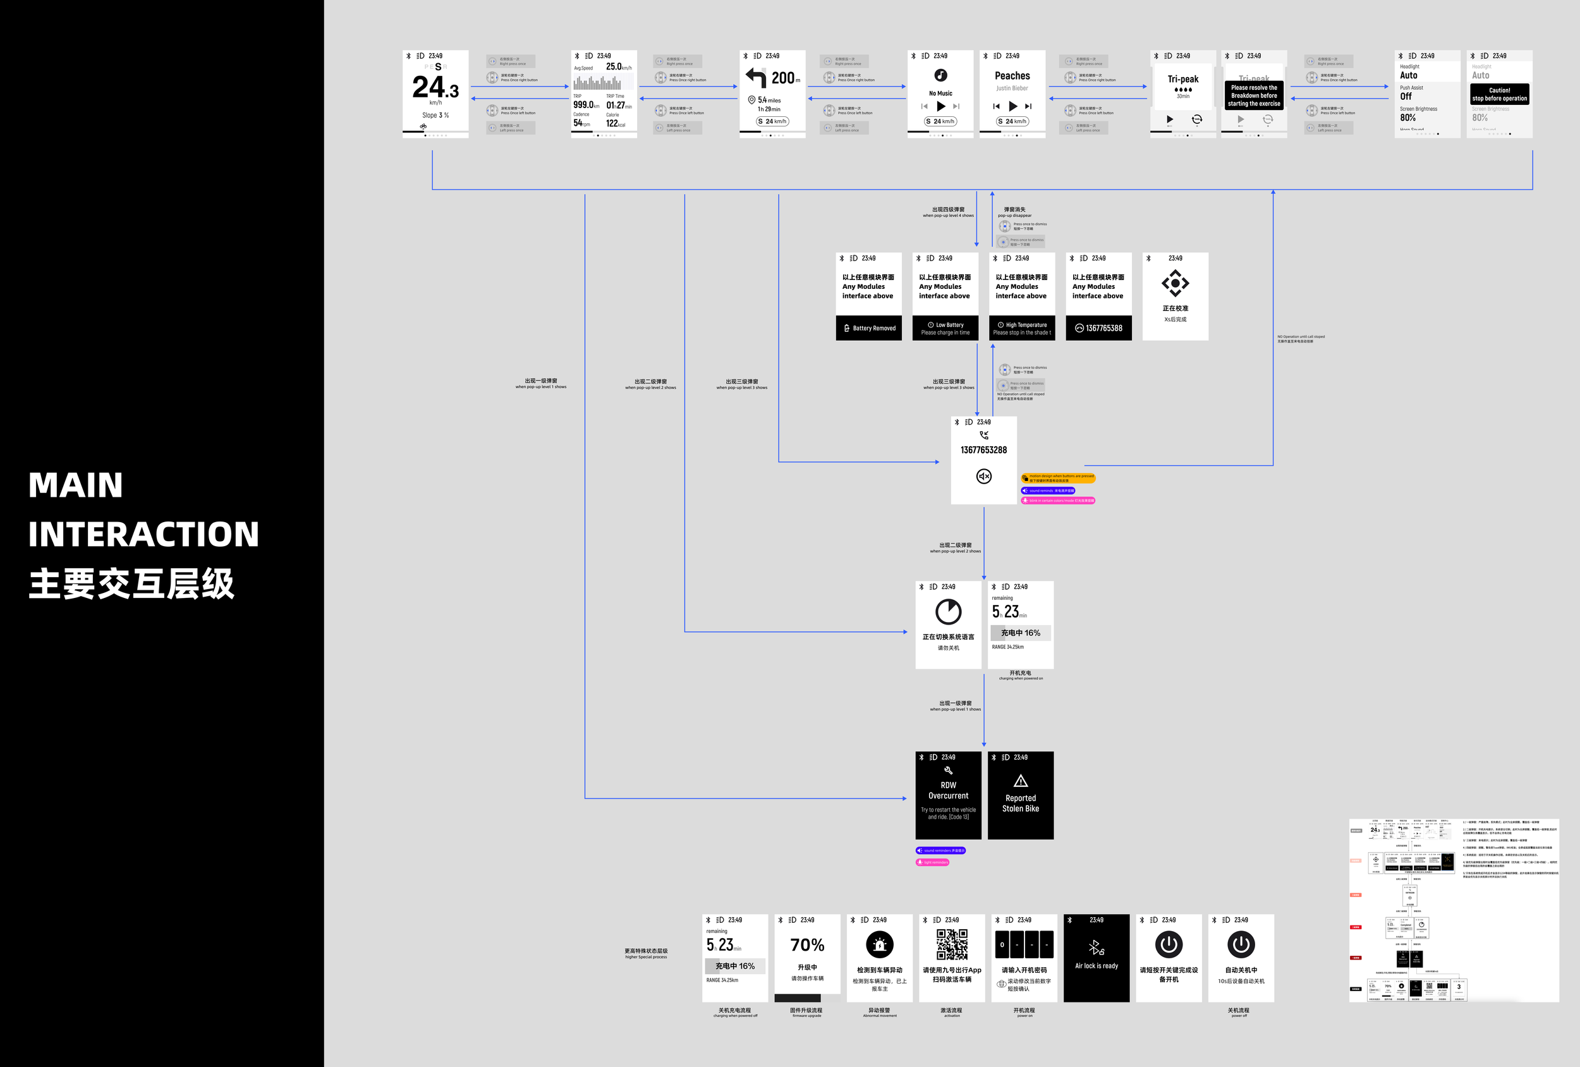Click the 'Justin Bieber' artist text

pyautogui.click(x=1012, y=88)
